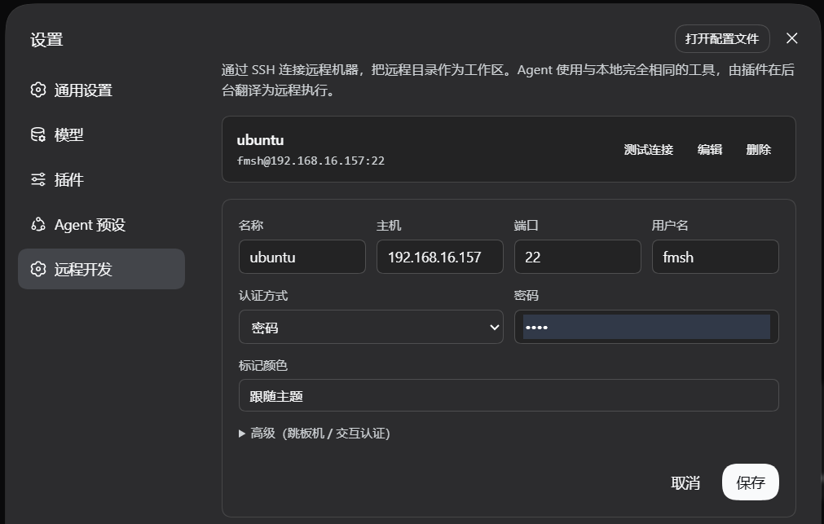
Task: Focus the 端口 input showing 22
Action: click(x=578, y=257)
